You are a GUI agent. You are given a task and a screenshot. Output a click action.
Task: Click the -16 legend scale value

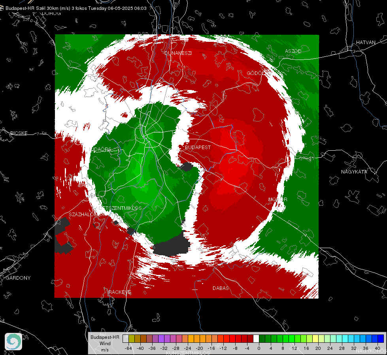click(x=211, y=348)
